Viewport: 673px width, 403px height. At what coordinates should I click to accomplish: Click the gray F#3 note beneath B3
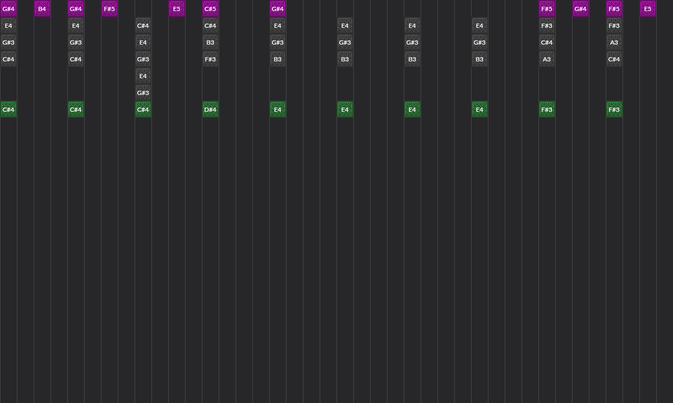(x=210, y=59)
